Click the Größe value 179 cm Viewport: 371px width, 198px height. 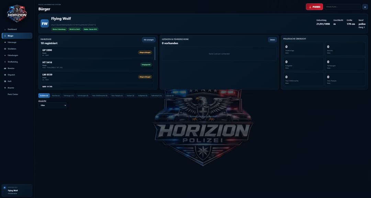351,24
